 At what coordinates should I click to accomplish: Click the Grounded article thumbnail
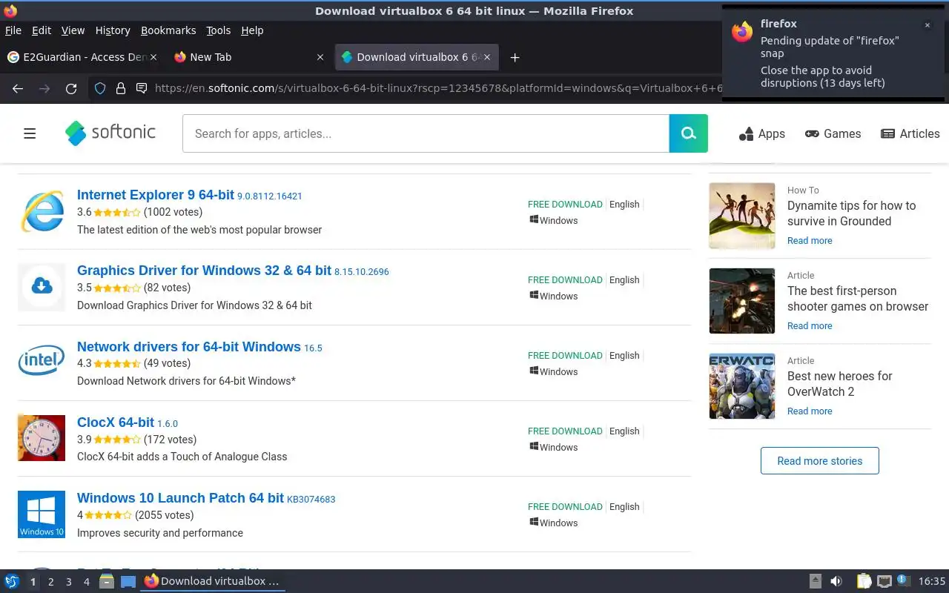(x=742, y=216)
